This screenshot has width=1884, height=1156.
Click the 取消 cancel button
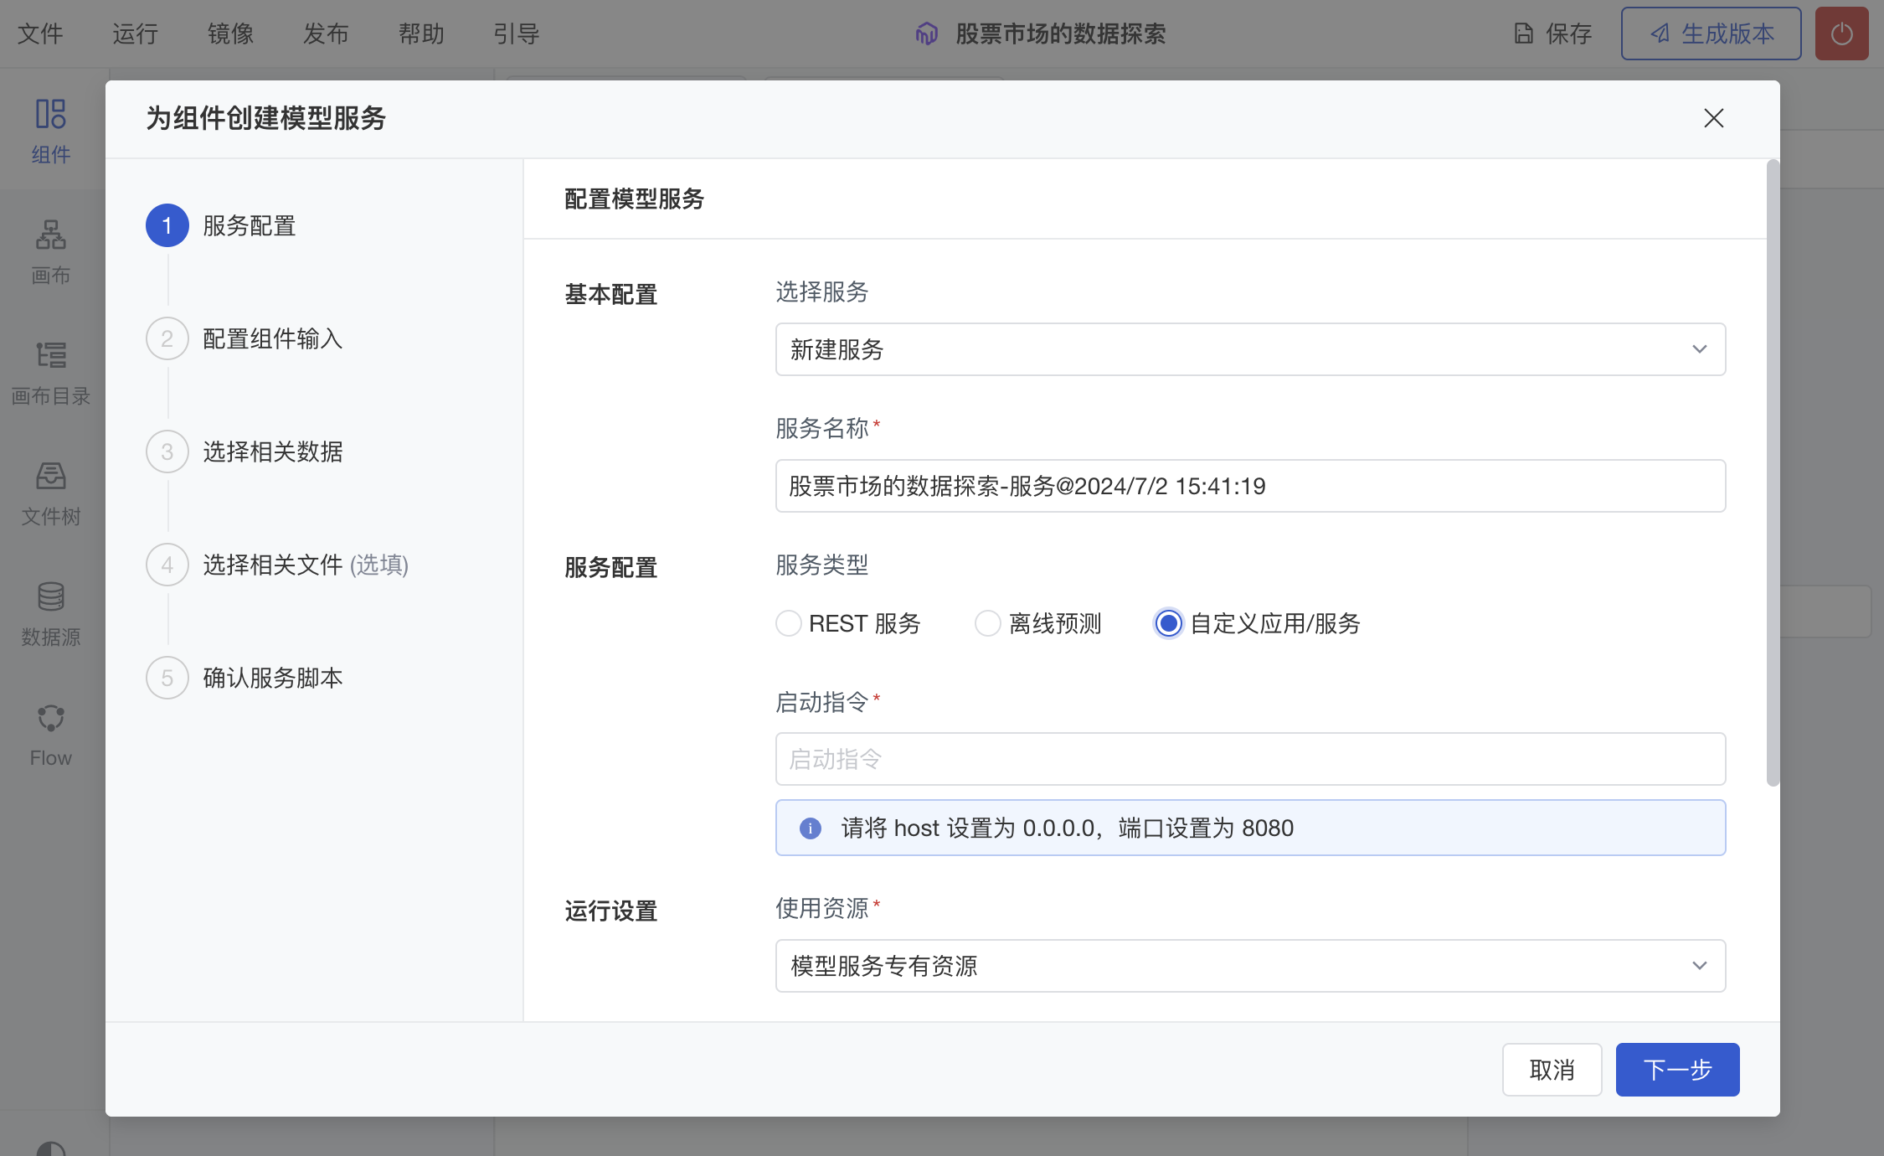tap(1551, 1070)
